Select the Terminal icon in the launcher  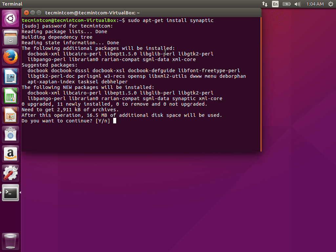[x=10, y=193]
